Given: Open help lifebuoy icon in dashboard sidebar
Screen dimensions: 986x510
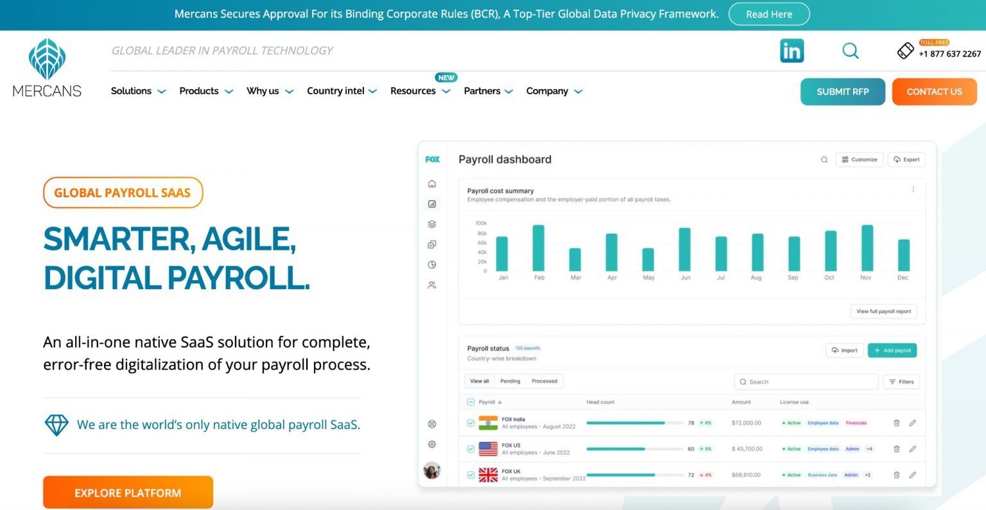Looking at the screenshot, I should tap(432, 424).
